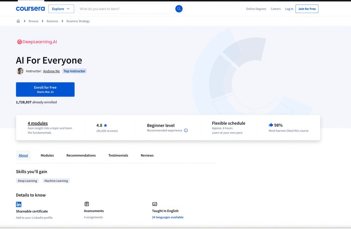Click the Enroll for Free button
The image size is (351, 229).
[45, 89]
